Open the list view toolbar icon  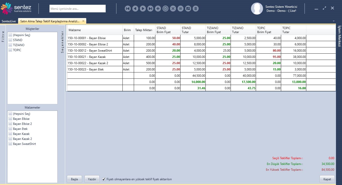(180, 8)
